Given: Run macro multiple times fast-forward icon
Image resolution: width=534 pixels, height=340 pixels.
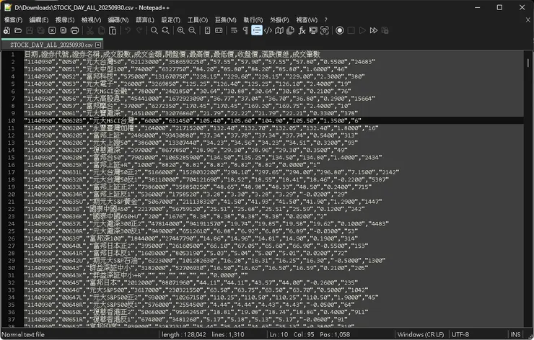Looking at the screenshot, I should 374,30.
